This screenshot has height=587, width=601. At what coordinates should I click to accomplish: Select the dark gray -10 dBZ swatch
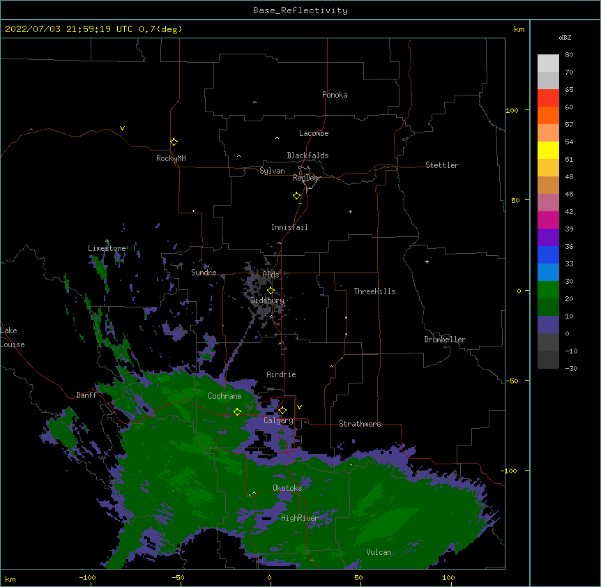tap(548, 360)
